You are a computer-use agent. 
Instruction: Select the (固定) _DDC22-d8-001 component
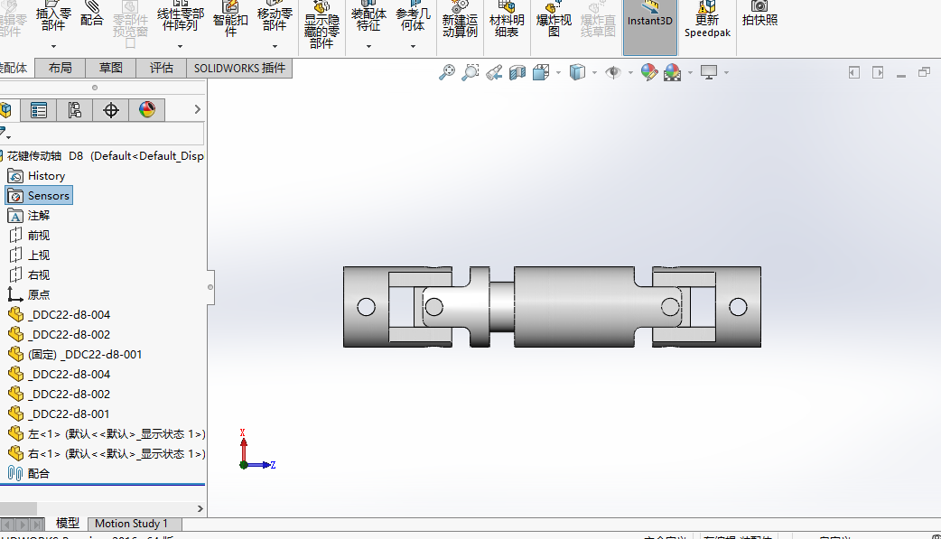pos(75,354)
